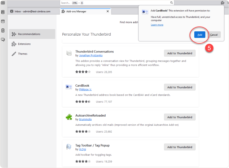This screenshot has width=229, height=168.
Task: Click the inbox tab mail icon
Action: coord(12,11)
